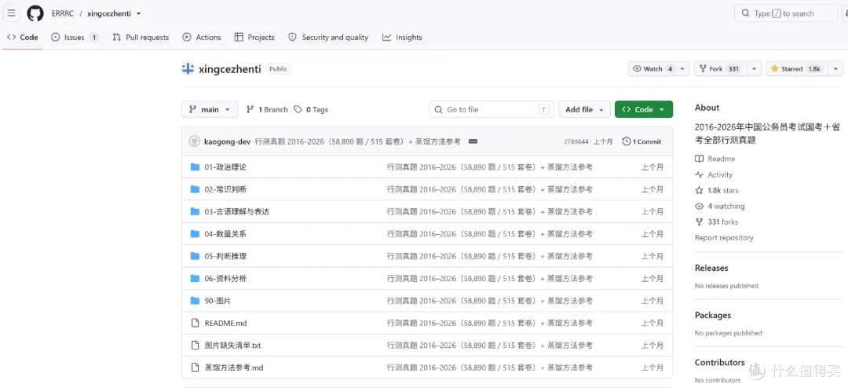The width and height of the screenshot is (848, 388).
Task: Expand the commit message ellipsis button
Action: click(473, 141)
